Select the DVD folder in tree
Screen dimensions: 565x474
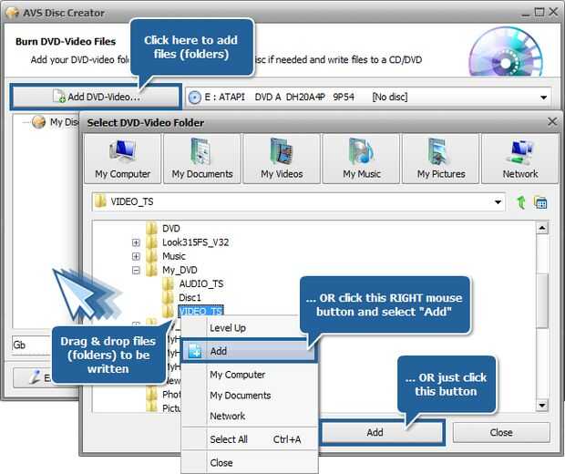(x=170, y=229)
